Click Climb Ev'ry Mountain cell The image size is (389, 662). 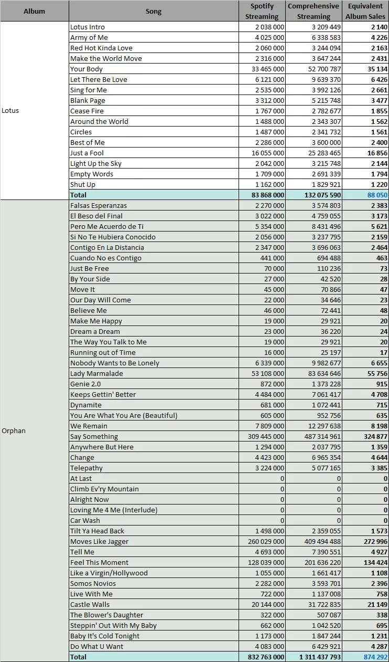[154, 489]
